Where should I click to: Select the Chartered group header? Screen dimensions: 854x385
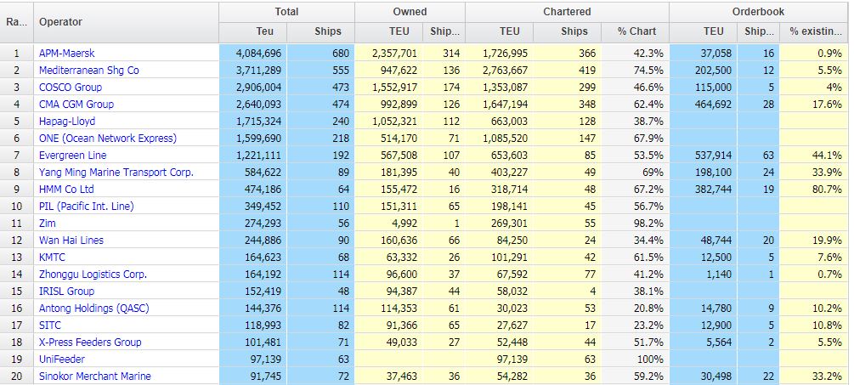[x=567, y=11]
